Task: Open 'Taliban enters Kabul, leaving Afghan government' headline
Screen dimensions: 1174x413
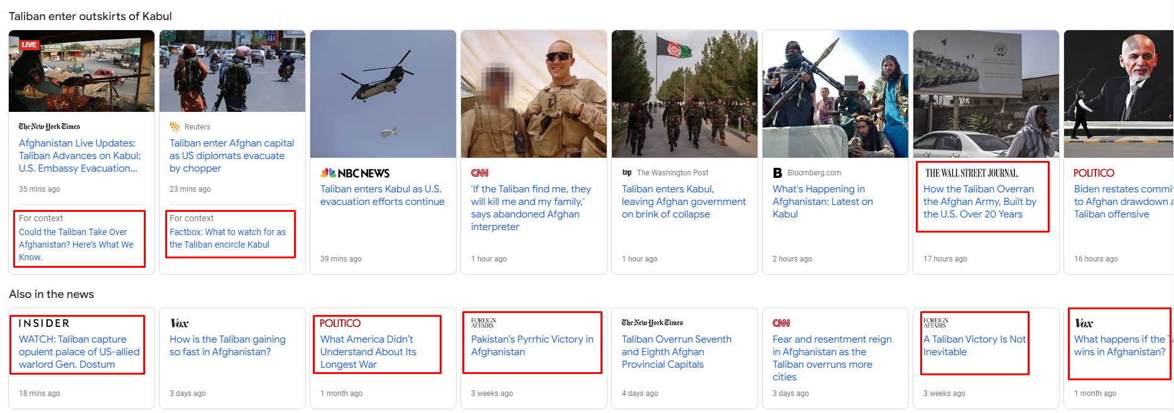Action: [684, 202]
